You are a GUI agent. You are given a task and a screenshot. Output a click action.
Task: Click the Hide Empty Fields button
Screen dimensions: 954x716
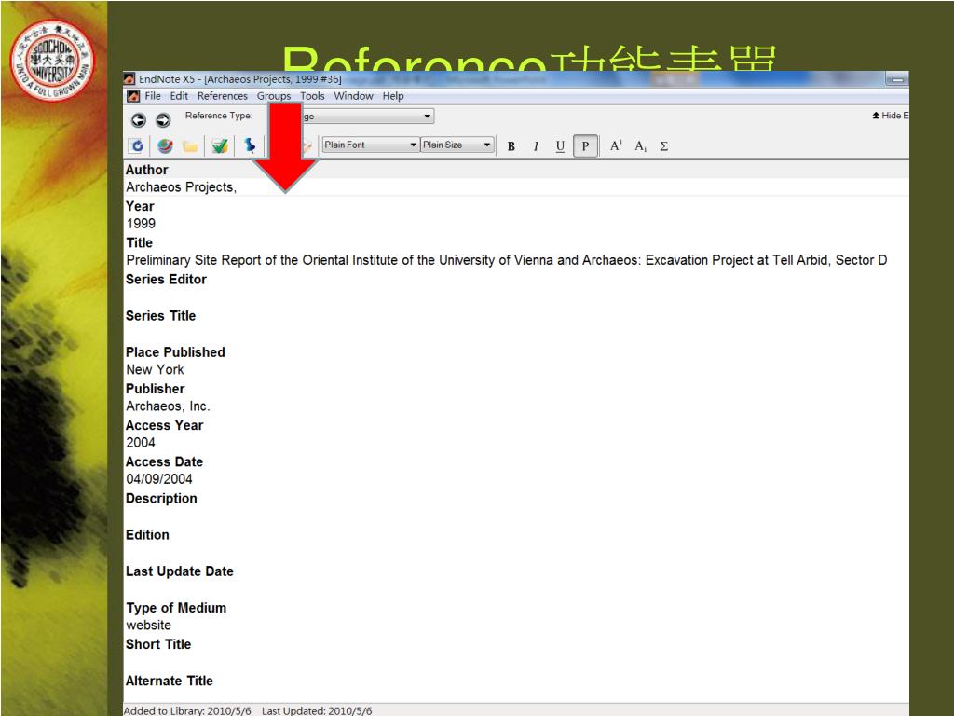pyautogui.click(x=890, y=115)
